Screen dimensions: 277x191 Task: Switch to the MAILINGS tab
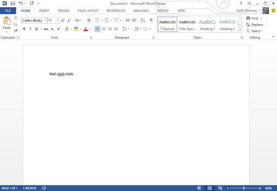141,11
